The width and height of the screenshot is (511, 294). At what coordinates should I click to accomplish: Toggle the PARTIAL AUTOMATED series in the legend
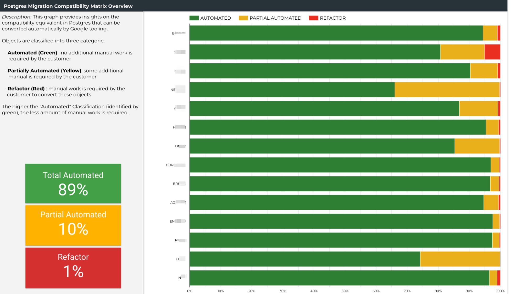point(275,18)
